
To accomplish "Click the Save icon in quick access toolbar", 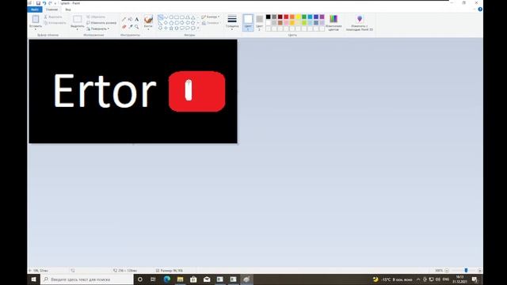I will (38, 3).
